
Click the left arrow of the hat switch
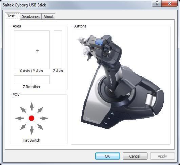pos(20,118)
